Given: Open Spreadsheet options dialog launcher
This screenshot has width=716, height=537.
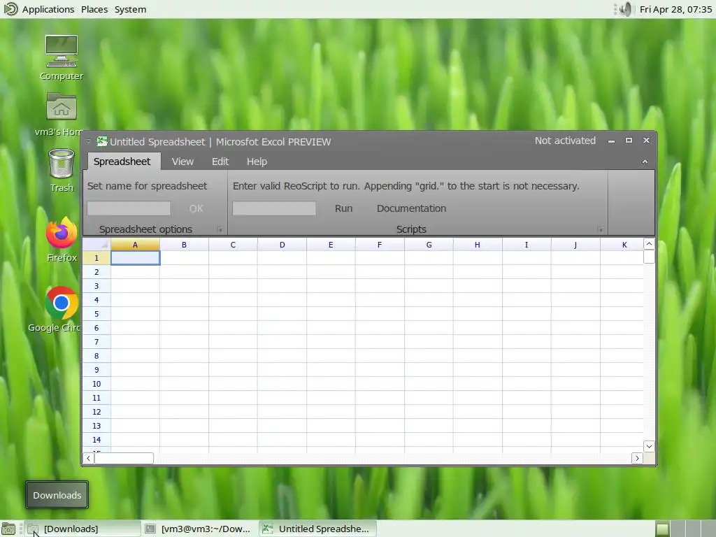Looking at the screenshot, I should 220,229.
